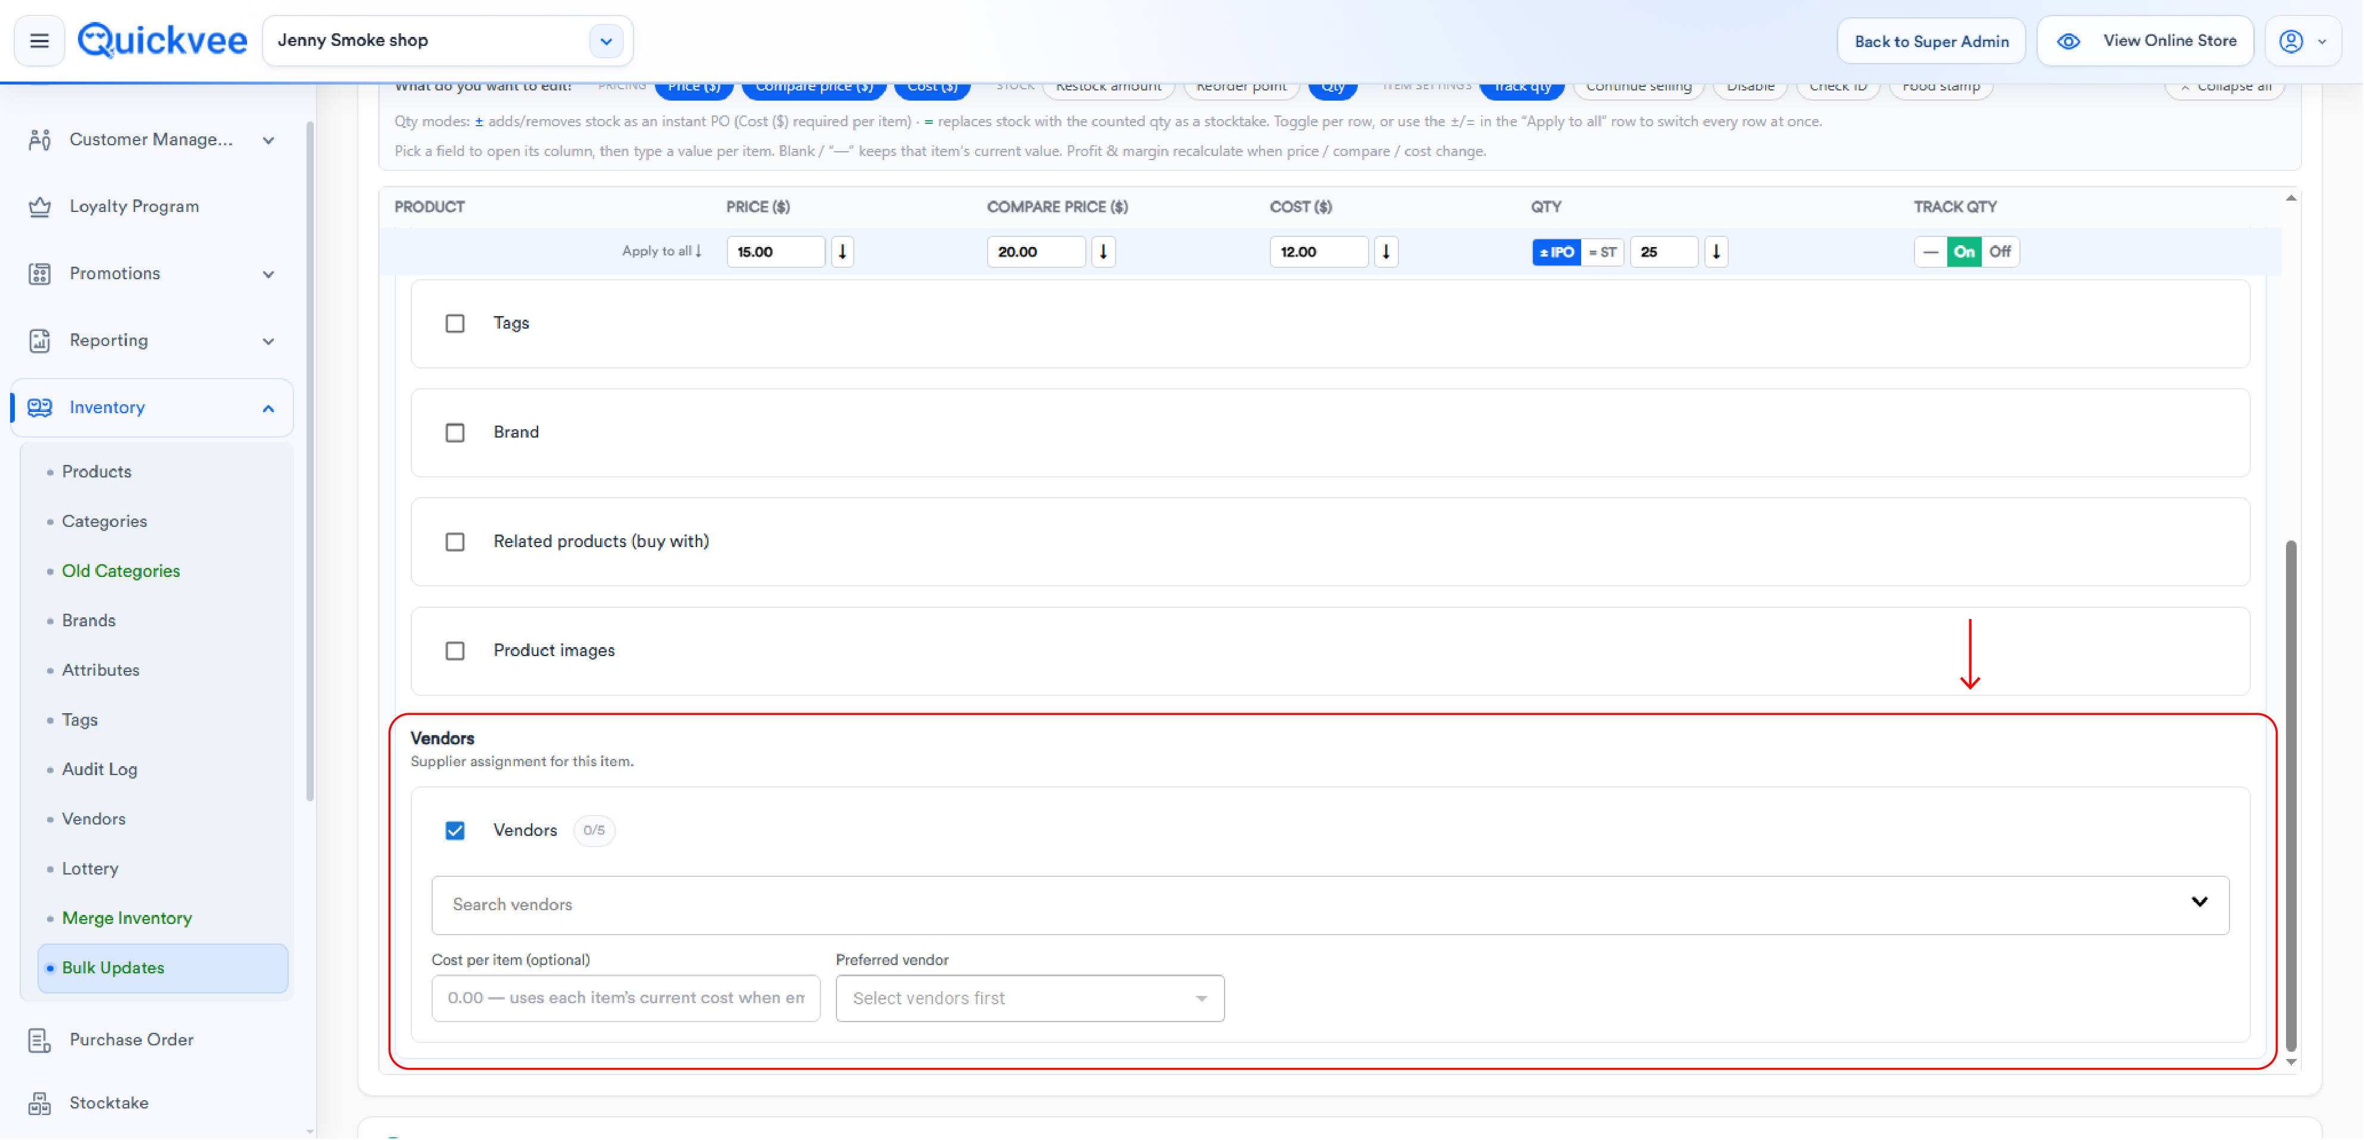Open Purchase Order page
Image resolution: width=2364 pixels, height=1140 pixels.
pyautogui.click(x=131, y=1040)
